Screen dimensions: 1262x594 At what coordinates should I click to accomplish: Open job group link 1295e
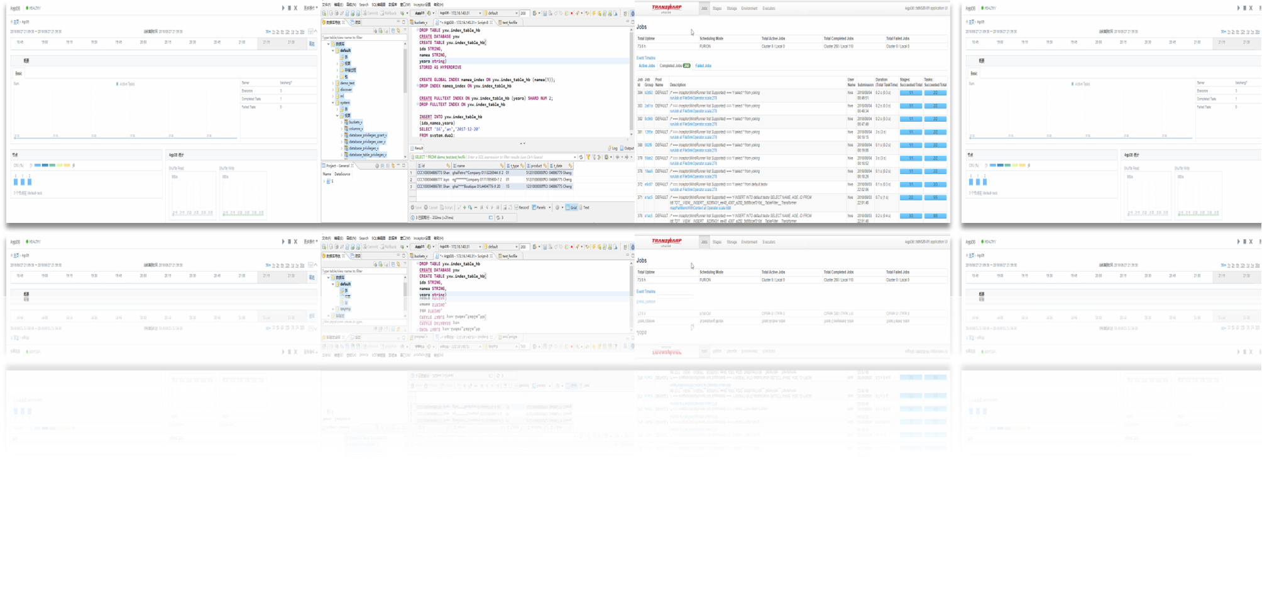tap(649, 132)
